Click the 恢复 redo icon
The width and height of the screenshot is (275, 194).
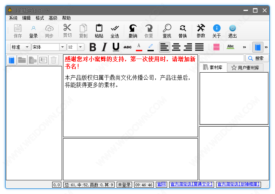(x=149, y=31)
